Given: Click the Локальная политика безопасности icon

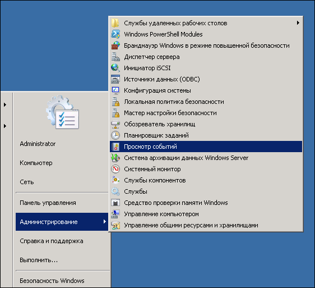Looking at the screenshot, I should click(115, 102).
